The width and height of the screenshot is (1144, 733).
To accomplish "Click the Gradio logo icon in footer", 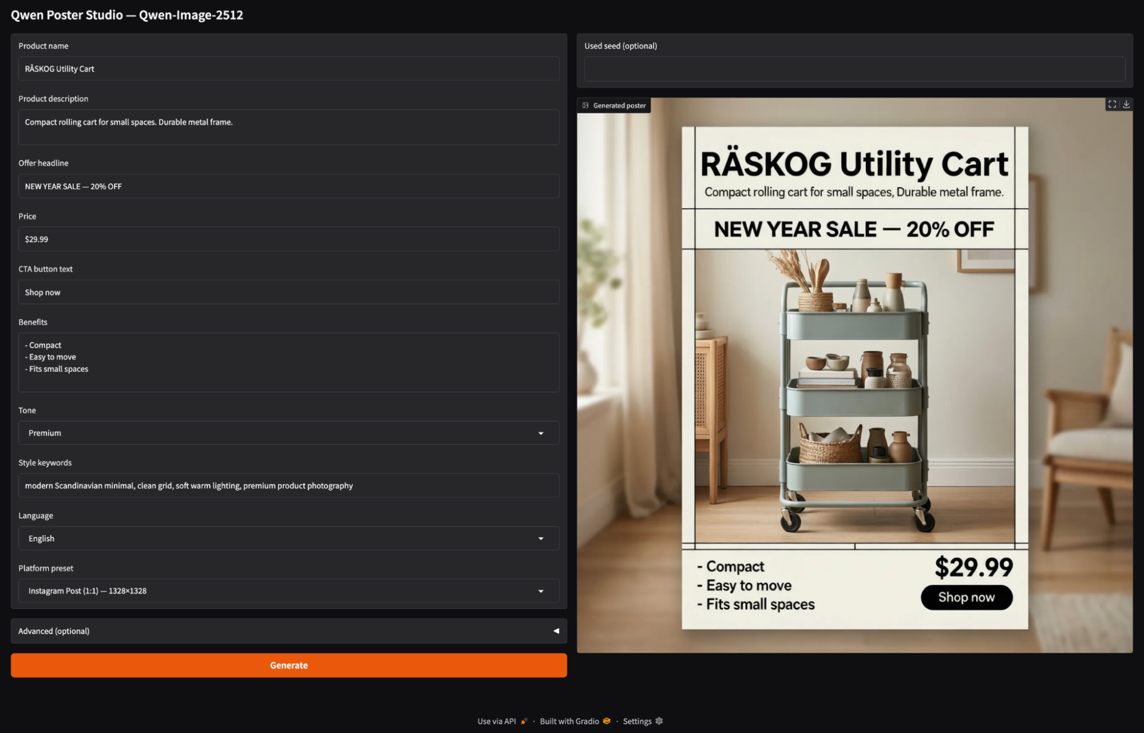I will (607, 721).
